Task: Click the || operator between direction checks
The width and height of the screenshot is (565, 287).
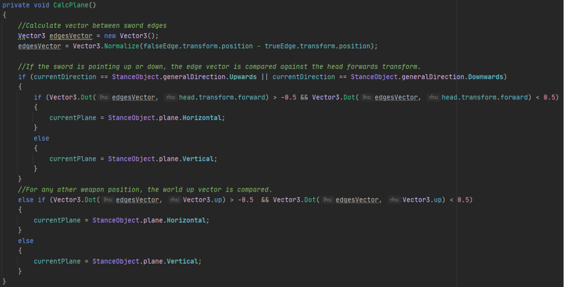Action: tap(264, 77)
